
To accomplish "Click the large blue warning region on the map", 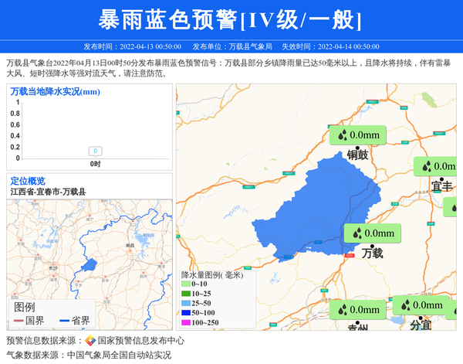I will click(x=309, y=209).
